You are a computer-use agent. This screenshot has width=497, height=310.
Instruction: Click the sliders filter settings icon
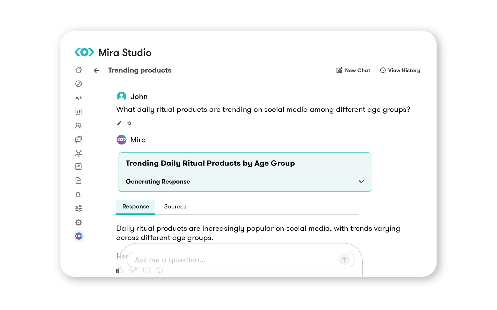[78, 208]
